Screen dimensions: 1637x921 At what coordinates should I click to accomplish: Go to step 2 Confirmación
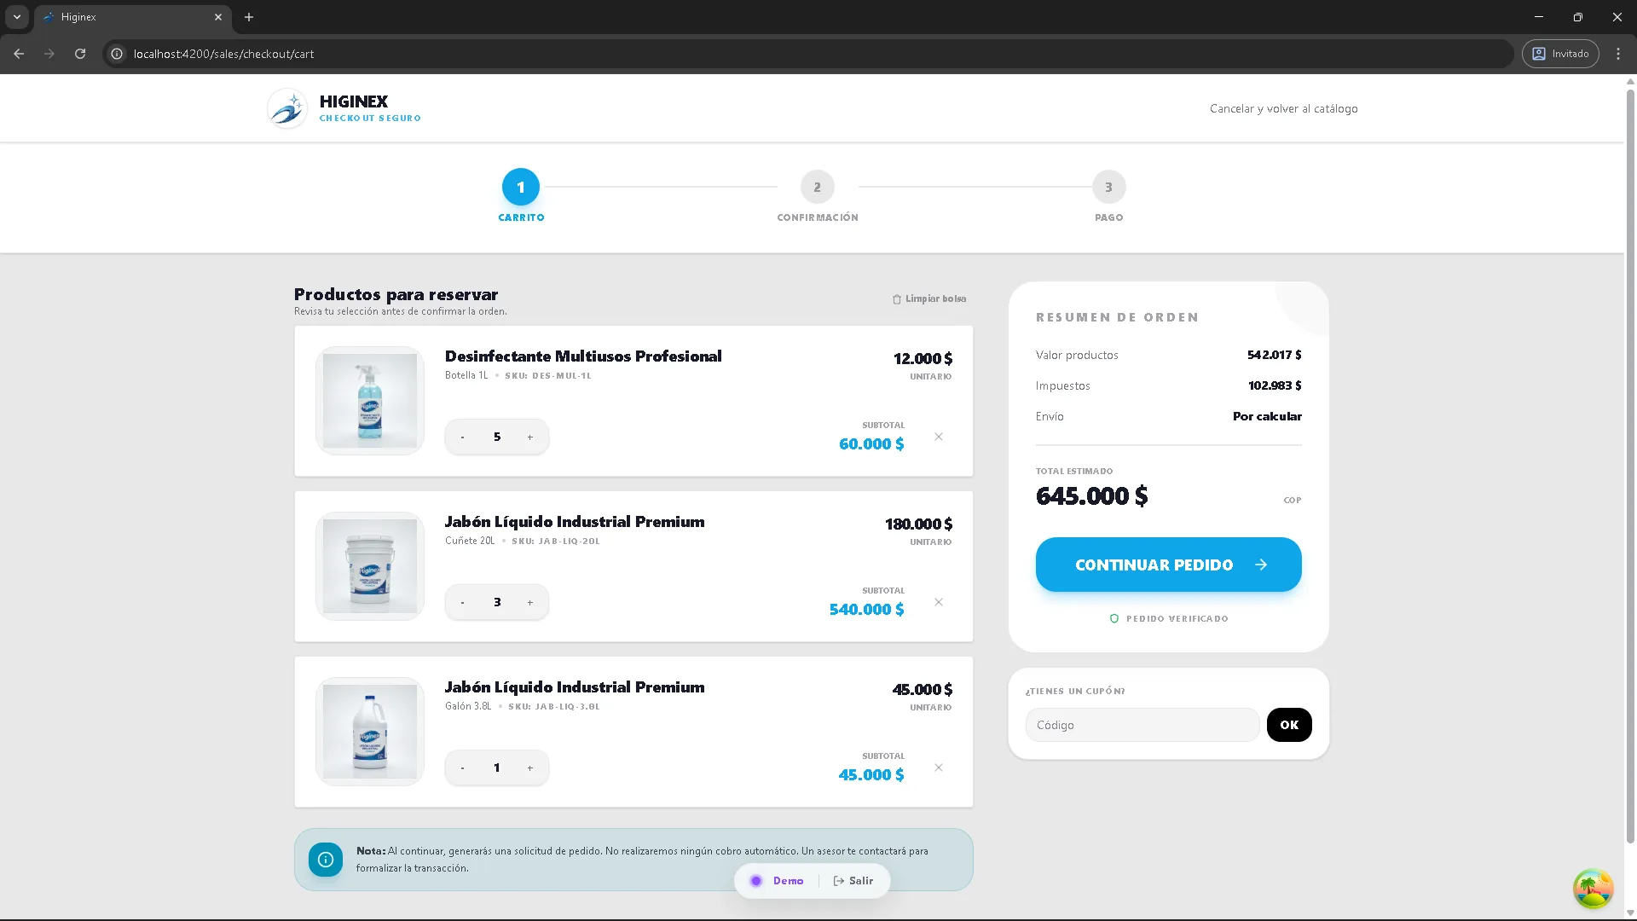817,188
